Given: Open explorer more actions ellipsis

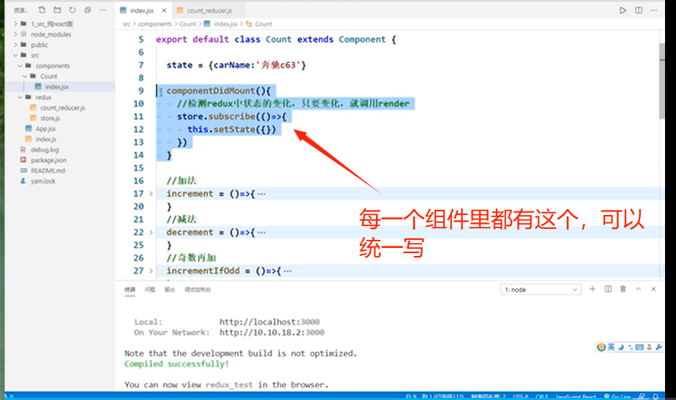Looking at the screenshot, I should pyautogui.click(x=102, y=10).
